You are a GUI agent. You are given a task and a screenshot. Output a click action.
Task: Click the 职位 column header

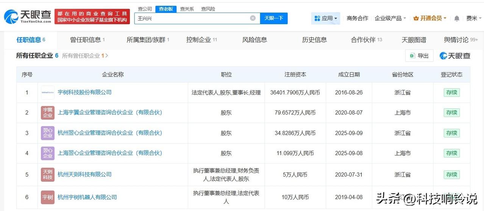click(226, 75)
